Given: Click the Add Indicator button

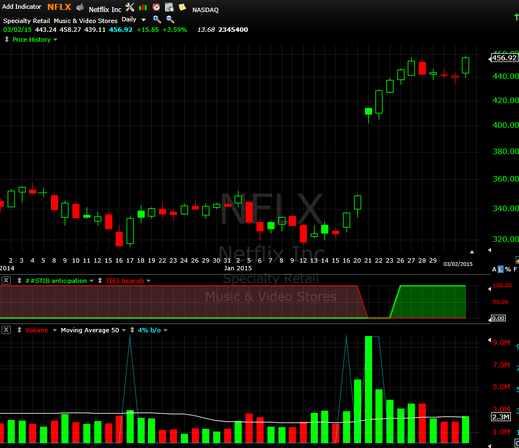Looking at the screenshot, I should [x=22, y=7].
